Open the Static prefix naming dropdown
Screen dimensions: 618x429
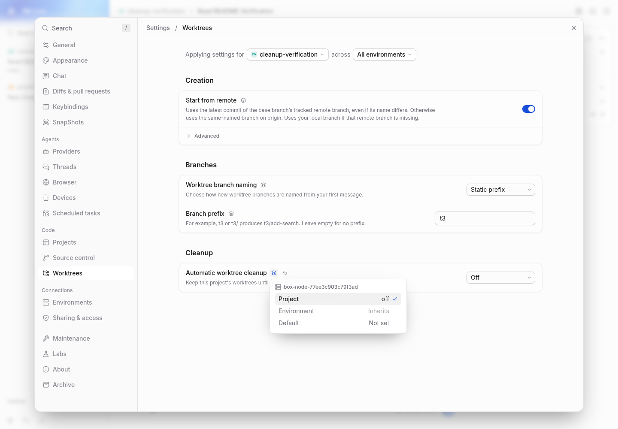(x=501, y=190)
